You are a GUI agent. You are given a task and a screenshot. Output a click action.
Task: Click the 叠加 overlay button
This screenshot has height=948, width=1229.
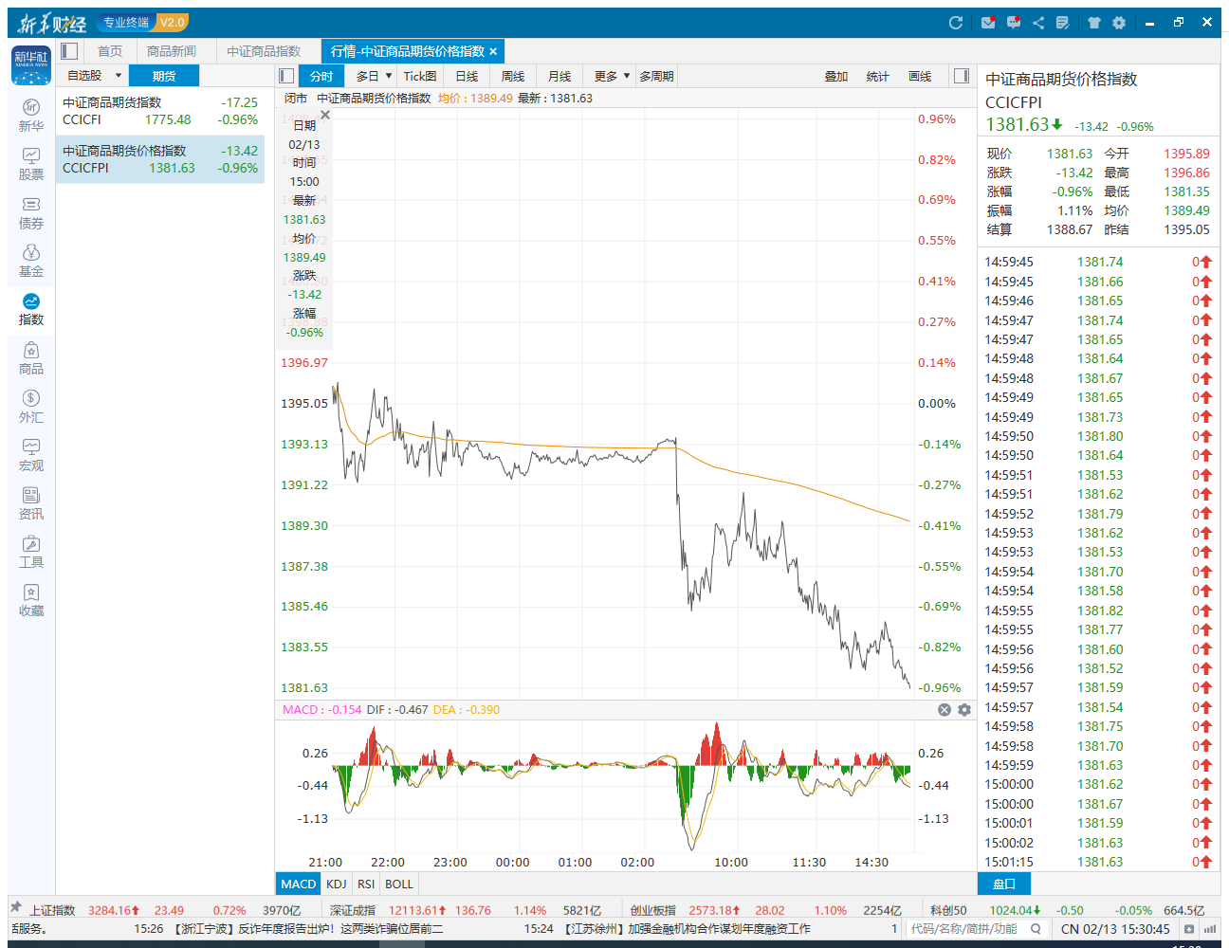(x=836, y=76)
